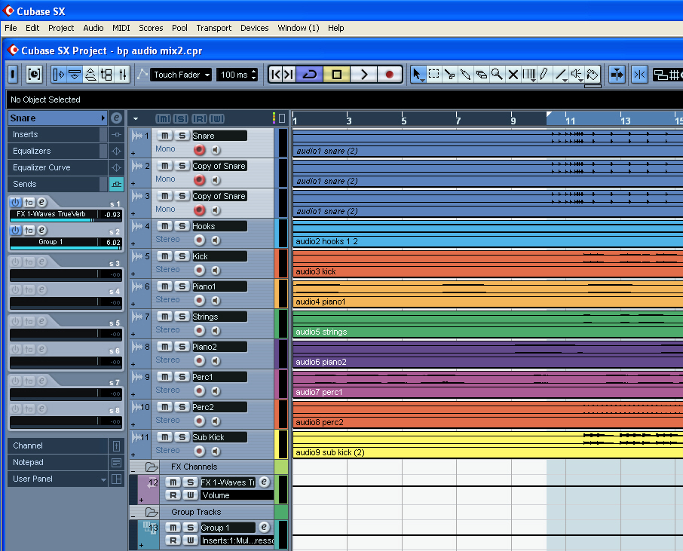This screenshot has height=551, width=683.
Task: Open the Equalizers inspector tab
Action: click(x=57, y=152)
